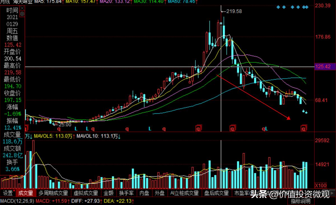Image resolution: width=336 pixels, height=205 pixels.
Task: Switch to 虚拟成交量 tab
Action: pyautogui.click(x=86, y=193)
